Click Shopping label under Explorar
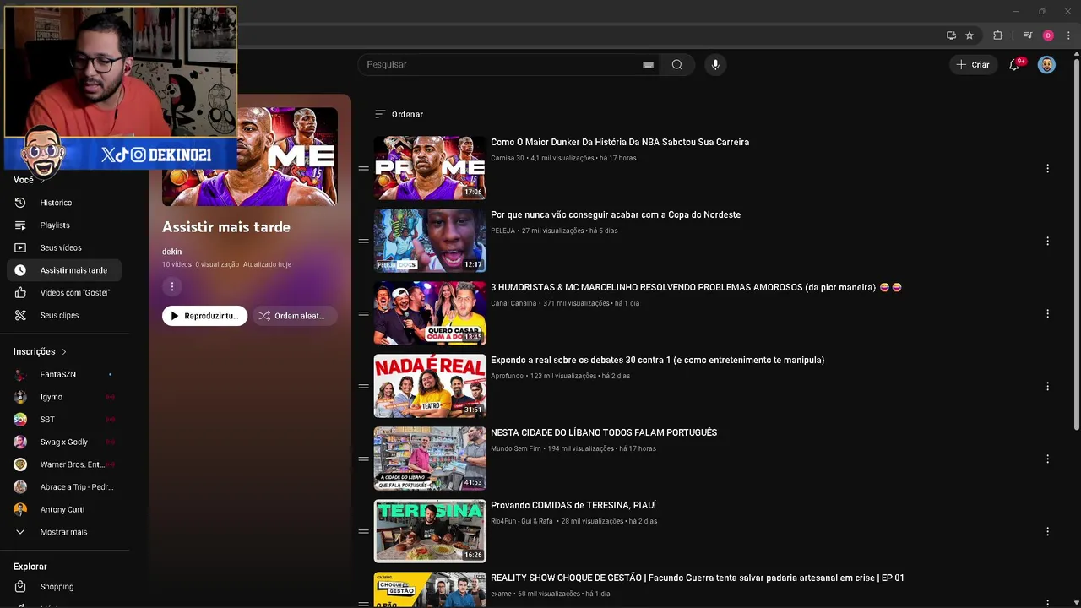Image resolution: width=1081 pixels, height=608 pixels. [x=57, y=587]
